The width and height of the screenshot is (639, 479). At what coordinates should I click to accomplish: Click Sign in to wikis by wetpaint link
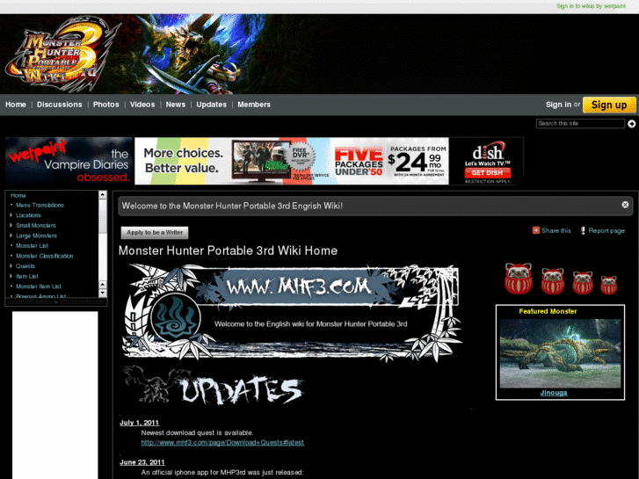[591, 5]
